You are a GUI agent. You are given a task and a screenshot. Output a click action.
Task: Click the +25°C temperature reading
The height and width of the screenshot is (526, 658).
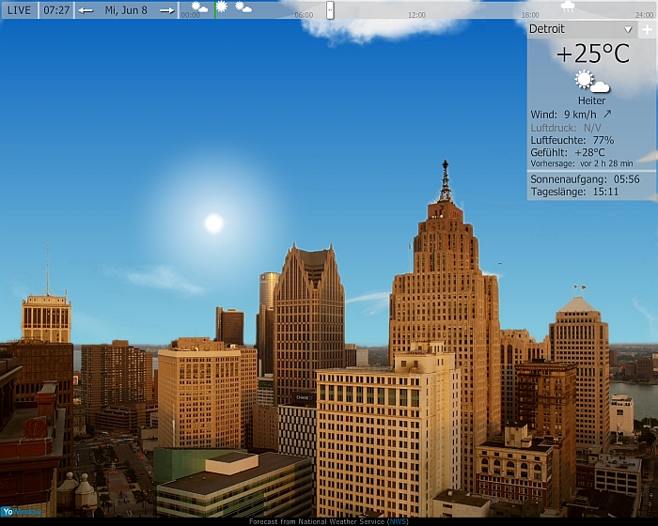(x=592, y=54)
